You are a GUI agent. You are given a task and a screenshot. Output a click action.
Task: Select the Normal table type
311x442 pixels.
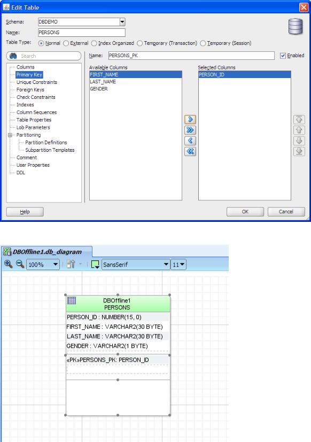tap(41, 43)
